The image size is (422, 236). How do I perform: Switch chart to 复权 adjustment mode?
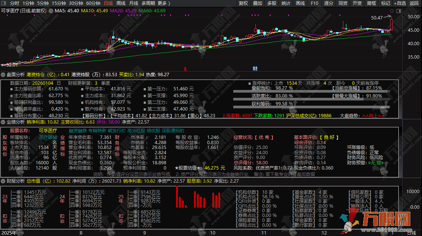click(x=243, y=3)
